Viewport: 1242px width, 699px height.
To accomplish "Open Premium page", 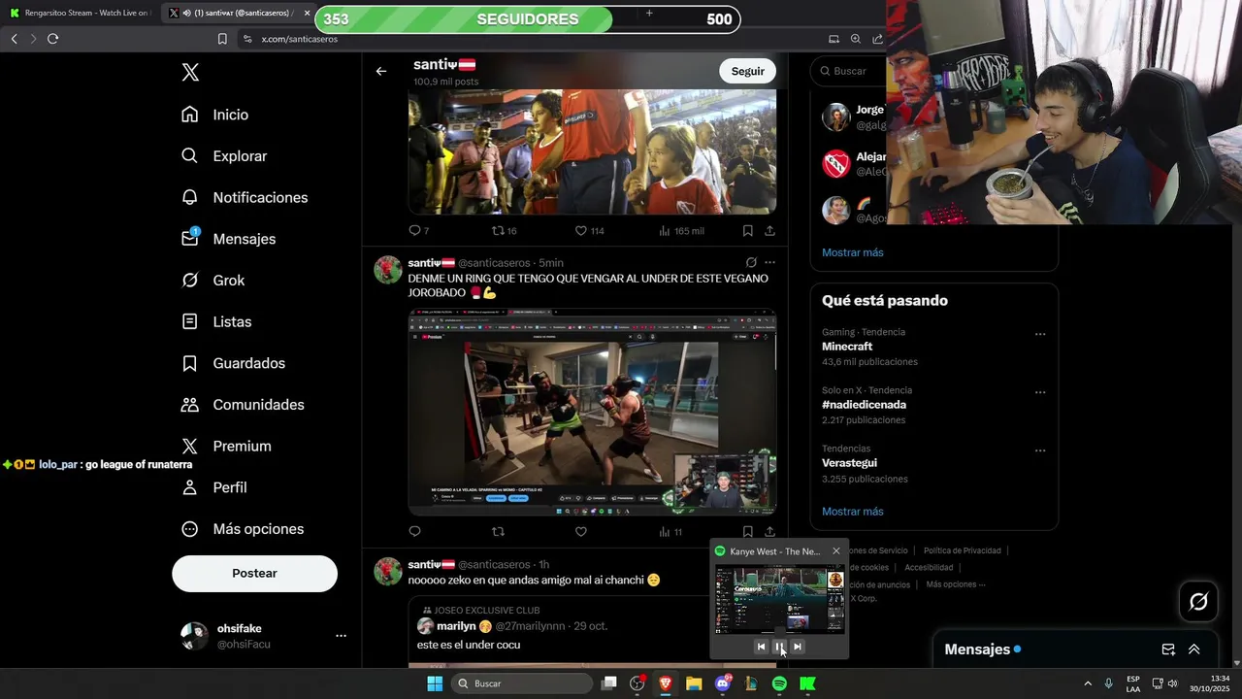I will 226,447.
